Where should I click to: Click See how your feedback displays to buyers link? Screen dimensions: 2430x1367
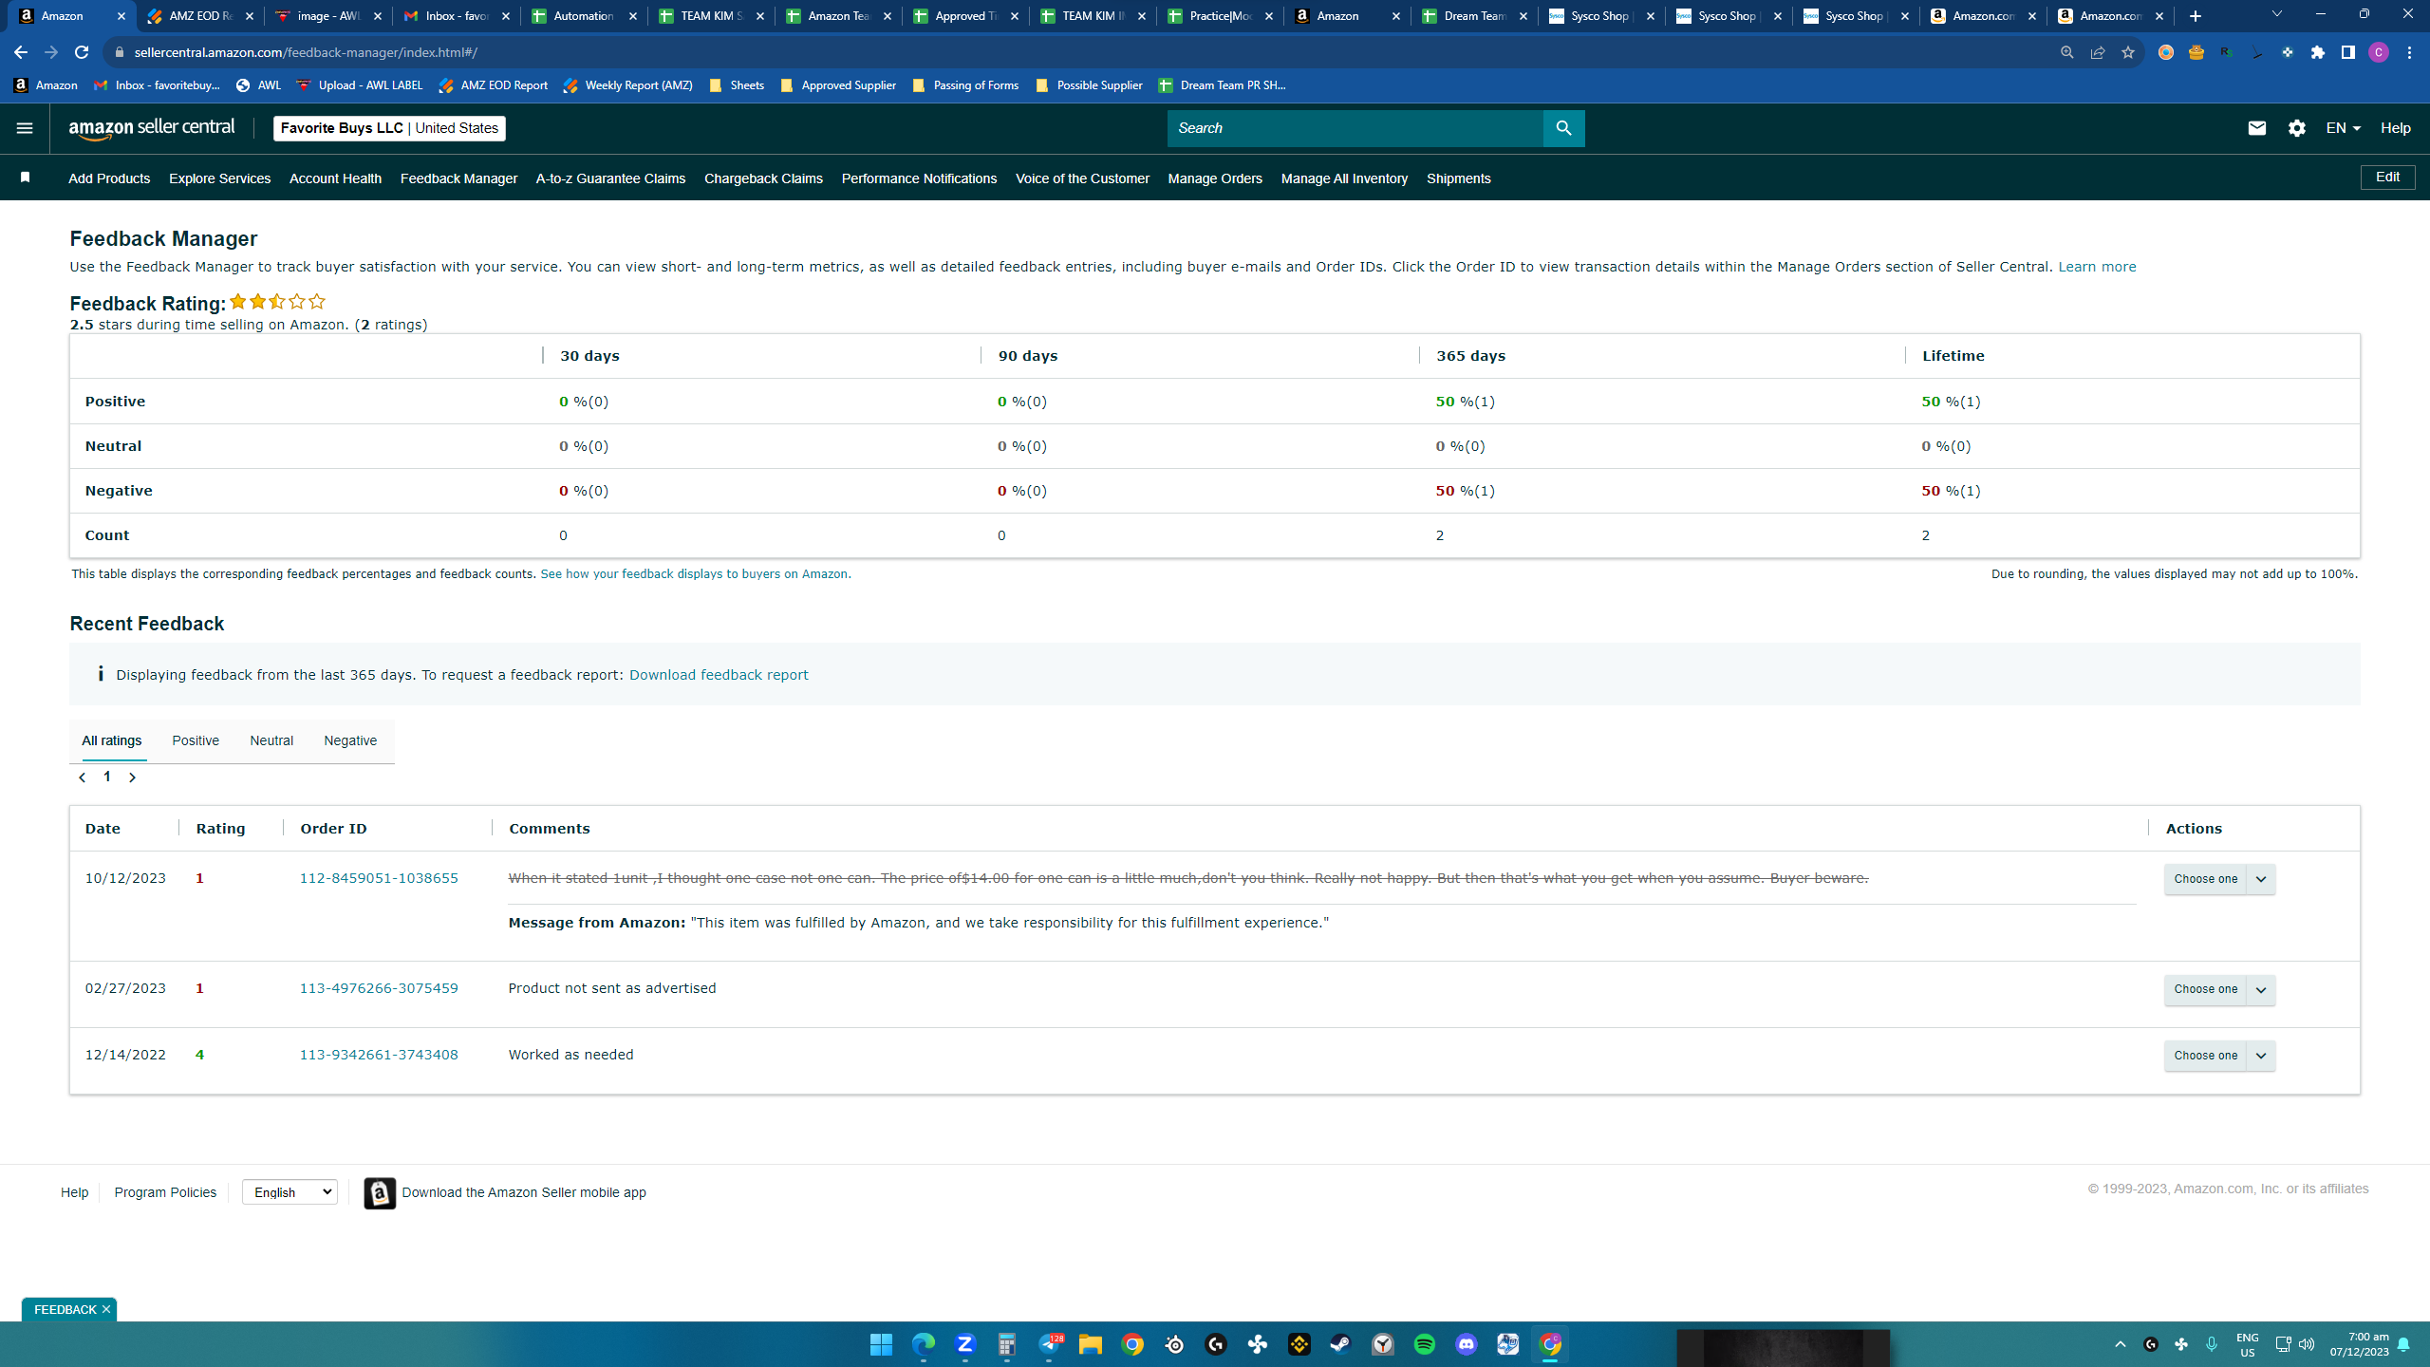694,574
